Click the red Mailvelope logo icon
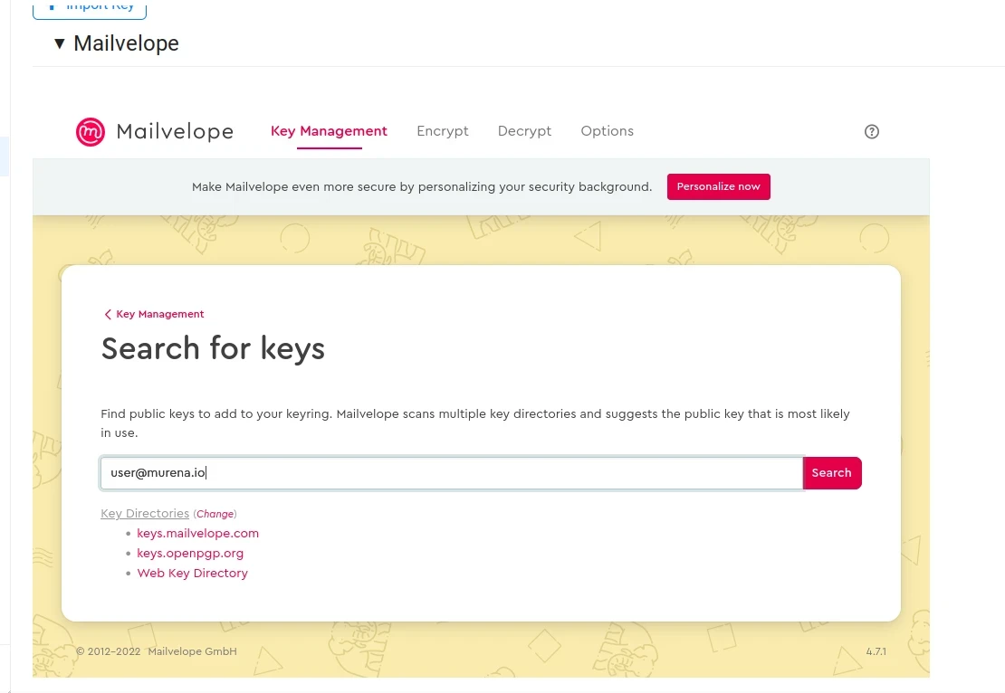The height and width of the screenshot is (693, 1005). point(91,132)
